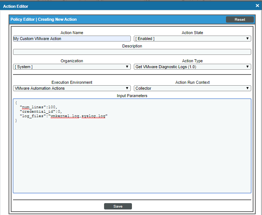The image size is (262, 215).
Task: Click the "credential_id":0 line
Action: [41, 112]
